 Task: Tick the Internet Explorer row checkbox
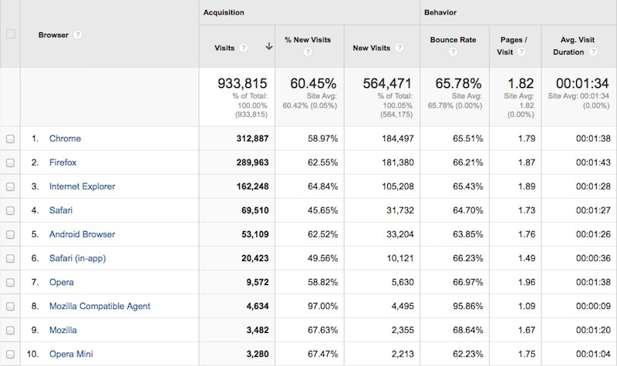click(10, 186)
